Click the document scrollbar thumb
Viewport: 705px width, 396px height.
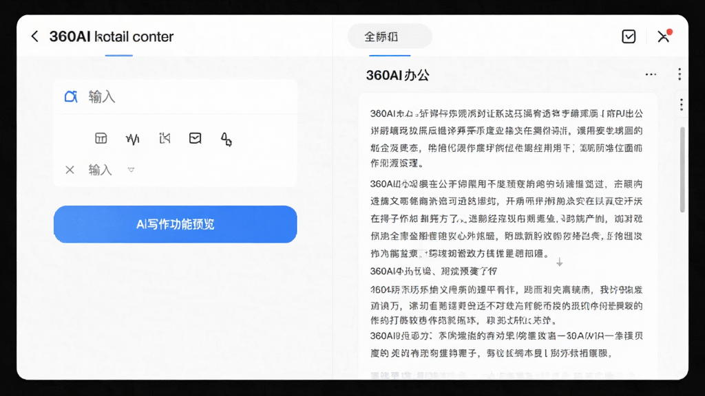coord(682,169)
